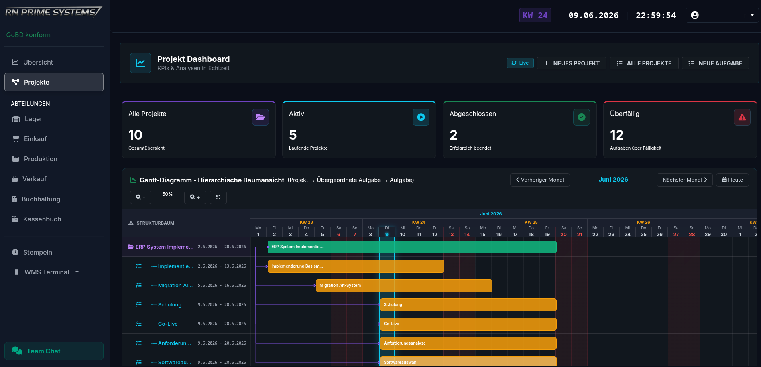
Task: Collapse the ERP System Implementierung project row
Action: 131,247
